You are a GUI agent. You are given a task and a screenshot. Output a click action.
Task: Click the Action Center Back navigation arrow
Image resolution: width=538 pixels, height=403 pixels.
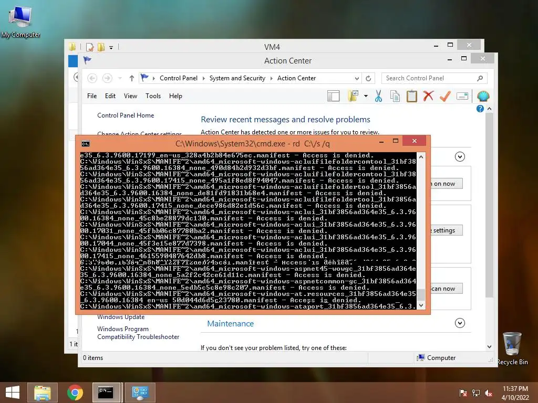point(92,78)
